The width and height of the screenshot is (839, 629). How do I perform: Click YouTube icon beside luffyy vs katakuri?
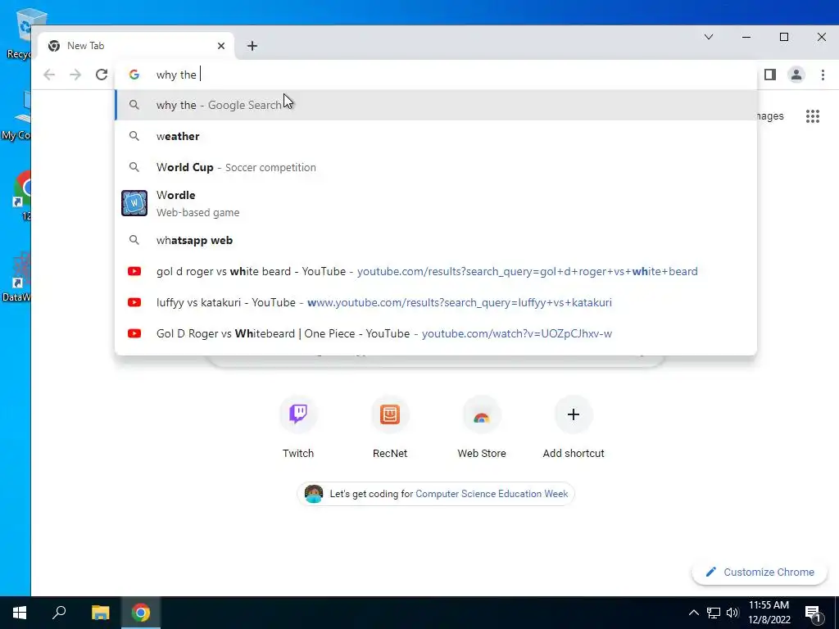tap(134, 302)
